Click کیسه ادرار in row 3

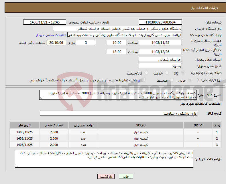[141, 145]
